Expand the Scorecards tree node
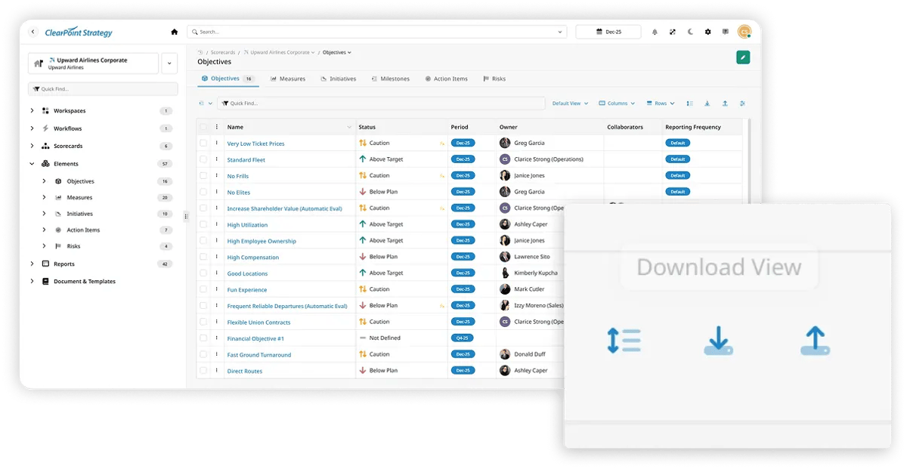Viewport: 907px width, 469px height. [32, 146]
